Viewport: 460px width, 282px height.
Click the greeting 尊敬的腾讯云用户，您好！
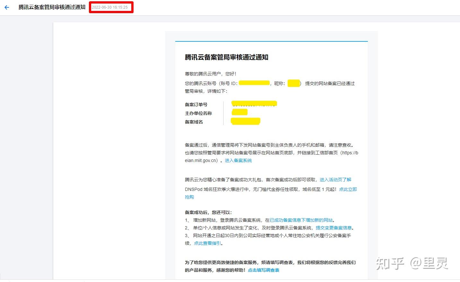tap(211, 74)
